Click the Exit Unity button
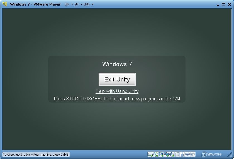 point(117,79)
